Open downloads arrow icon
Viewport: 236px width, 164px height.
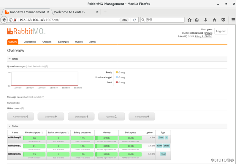tap(206, 20)
